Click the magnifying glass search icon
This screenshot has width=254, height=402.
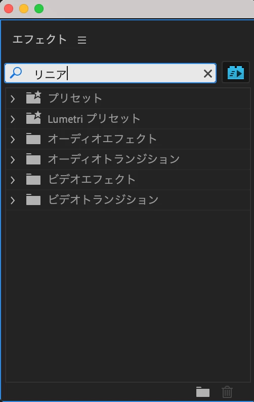tap(16, 73)
